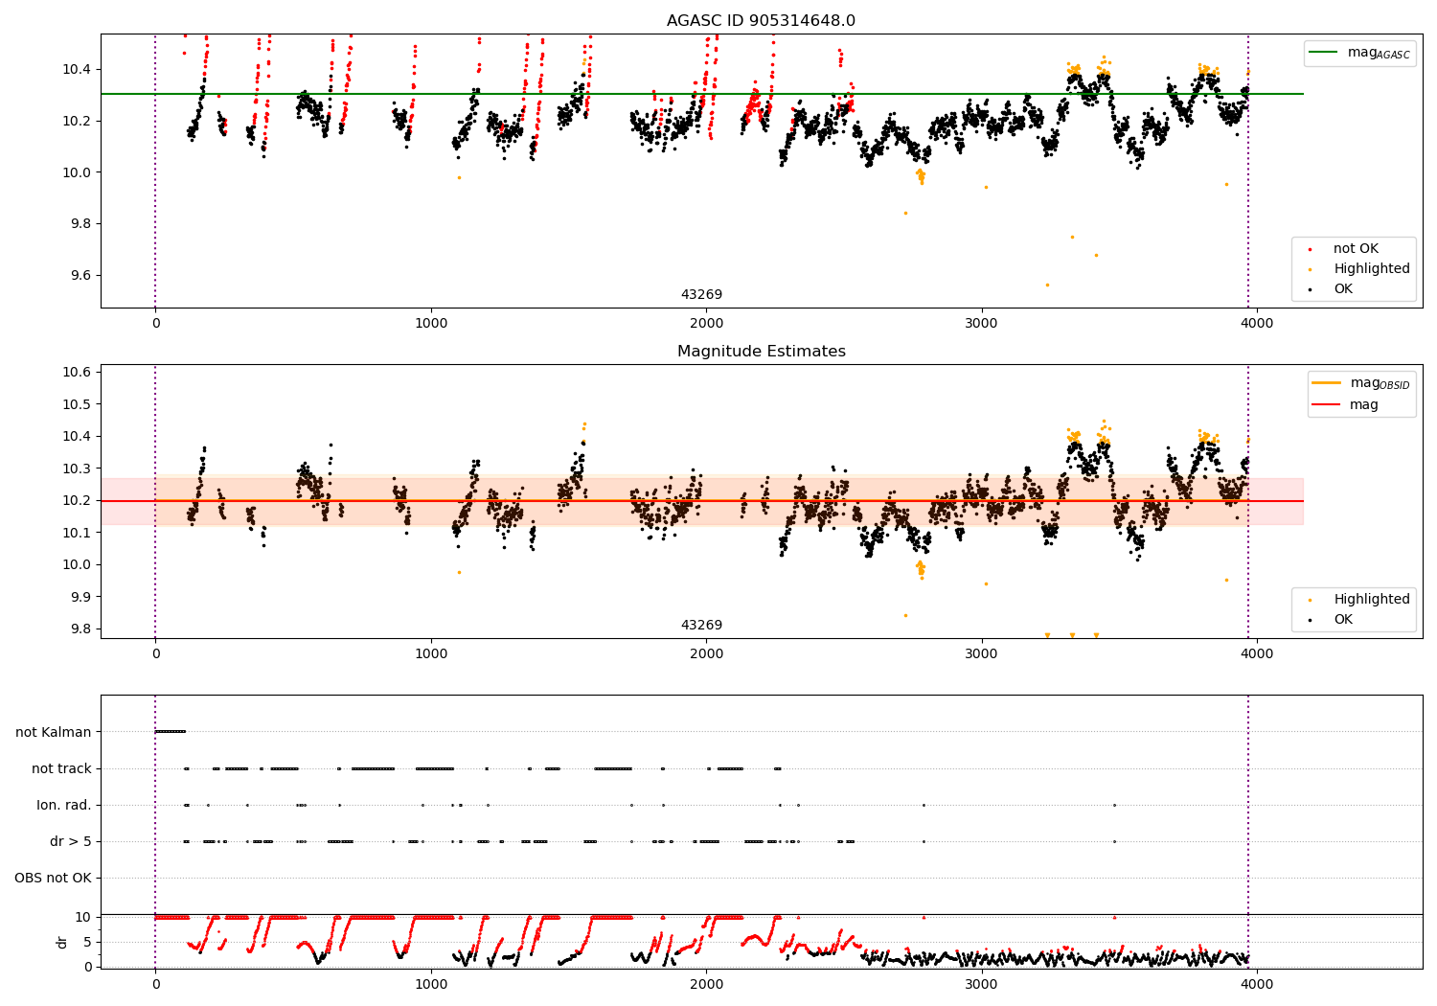This screenshot has width=1437, height=1006.
Task: Select the 'not track' row label
Action: coord(61,768)
